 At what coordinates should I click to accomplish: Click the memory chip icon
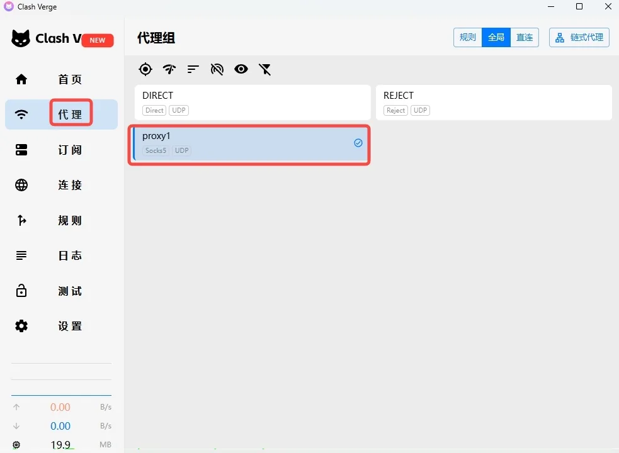tap(16, 445)
